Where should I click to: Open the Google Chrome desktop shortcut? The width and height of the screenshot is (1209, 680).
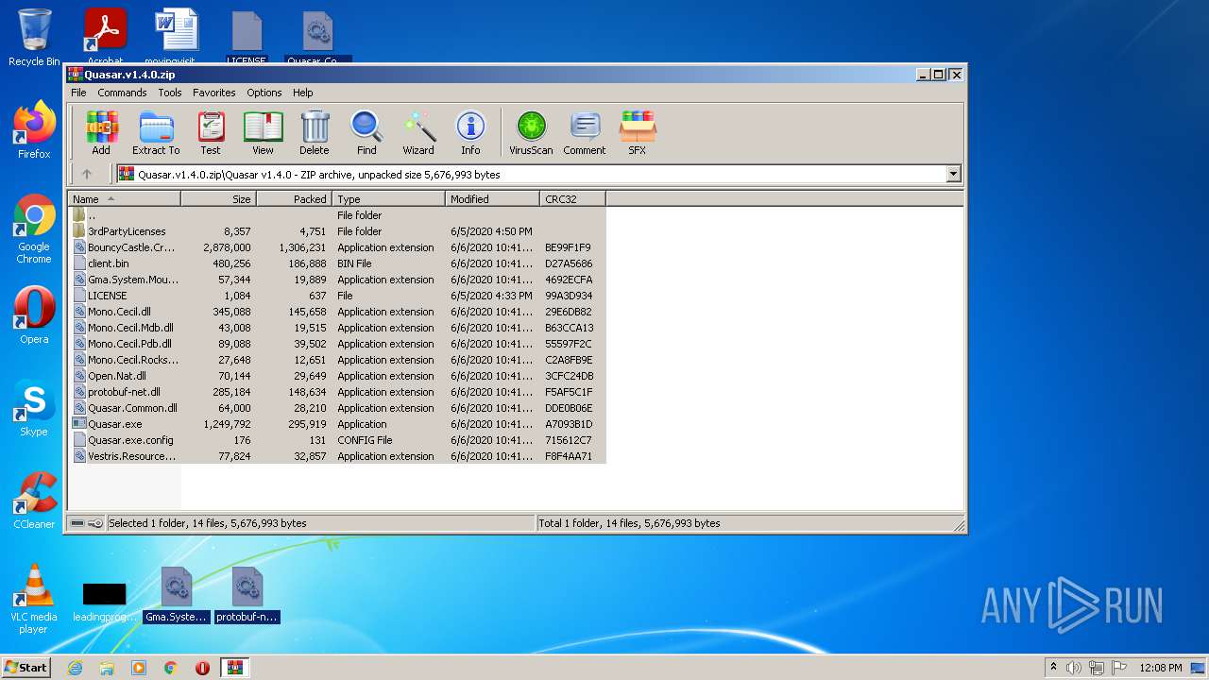[34, 229]
